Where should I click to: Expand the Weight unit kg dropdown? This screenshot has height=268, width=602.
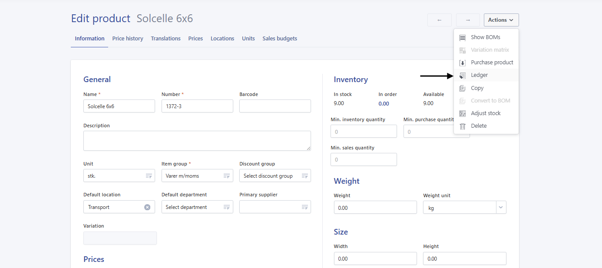click(501, 208)
